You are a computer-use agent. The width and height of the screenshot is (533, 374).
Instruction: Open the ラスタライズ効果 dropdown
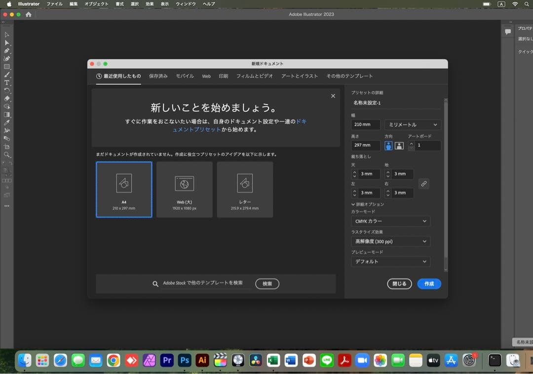tap(390, 241)
